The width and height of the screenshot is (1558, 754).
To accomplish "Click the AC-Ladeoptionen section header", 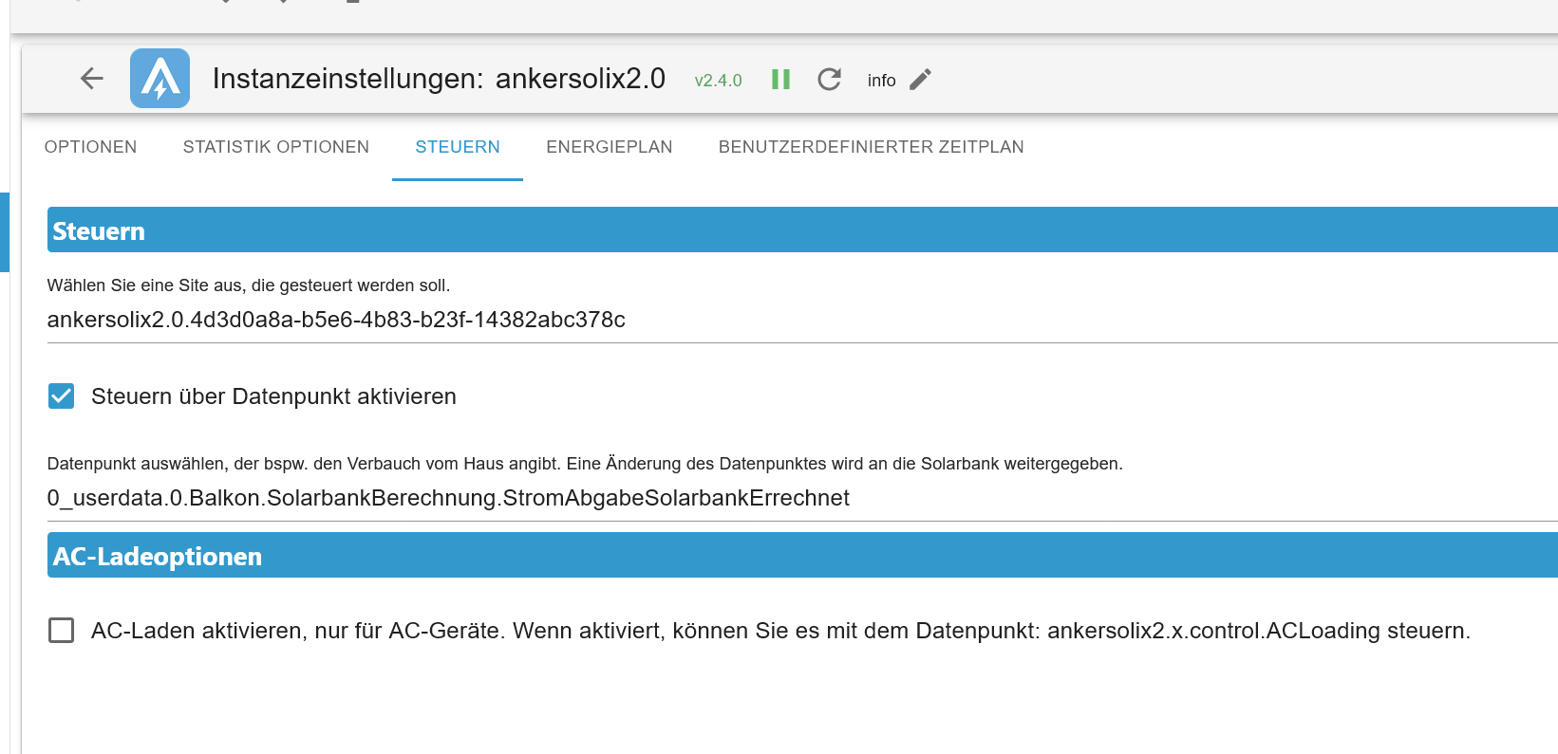I will [x=802, y=556].
